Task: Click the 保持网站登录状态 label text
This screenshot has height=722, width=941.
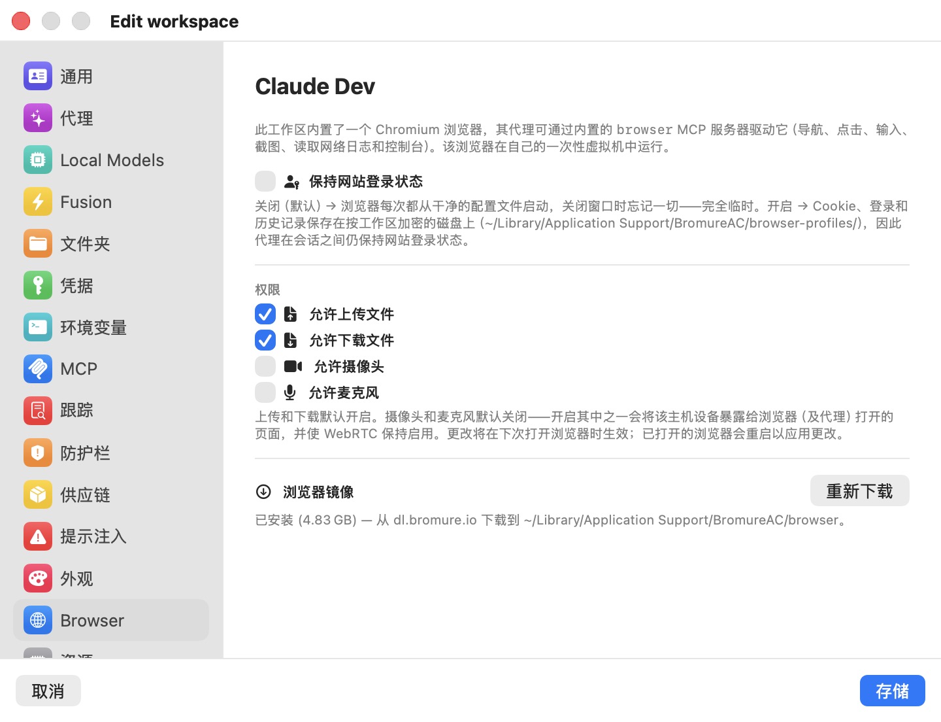Action: tap(366, 182)
